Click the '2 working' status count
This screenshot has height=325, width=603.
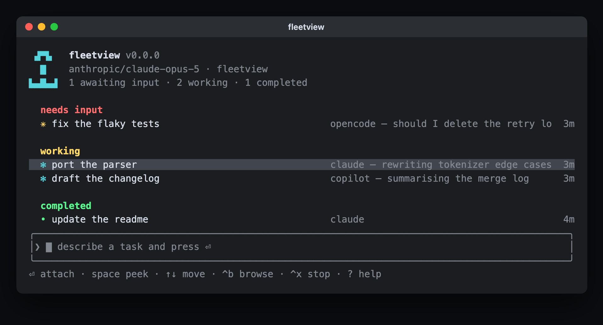202,83
